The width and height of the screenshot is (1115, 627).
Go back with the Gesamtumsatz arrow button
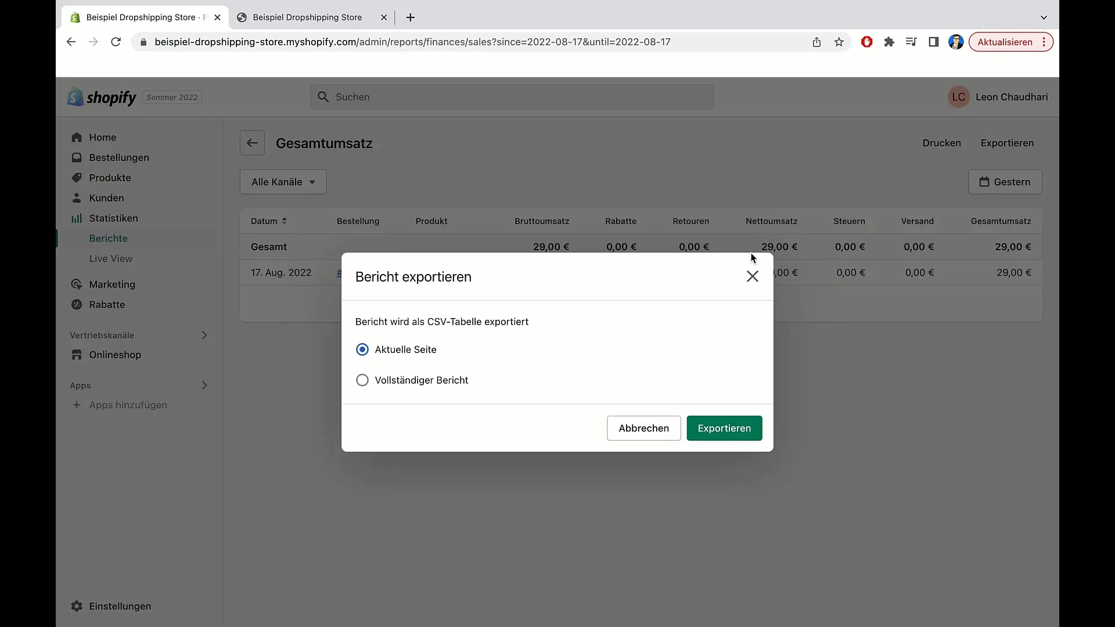click(x=252, y=143)
